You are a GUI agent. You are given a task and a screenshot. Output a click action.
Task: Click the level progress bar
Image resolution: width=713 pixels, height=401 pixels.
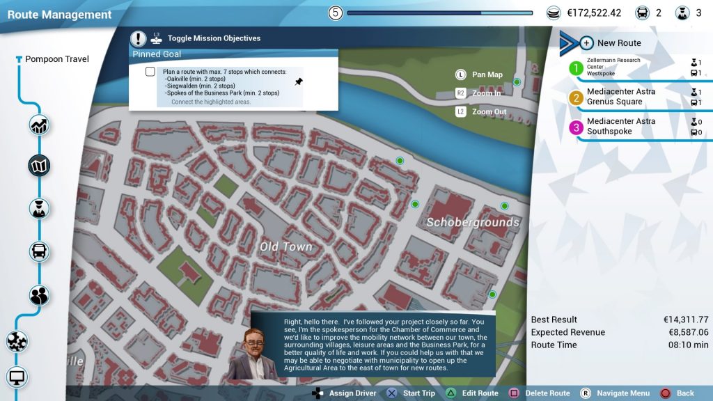[x=440, y=13]
